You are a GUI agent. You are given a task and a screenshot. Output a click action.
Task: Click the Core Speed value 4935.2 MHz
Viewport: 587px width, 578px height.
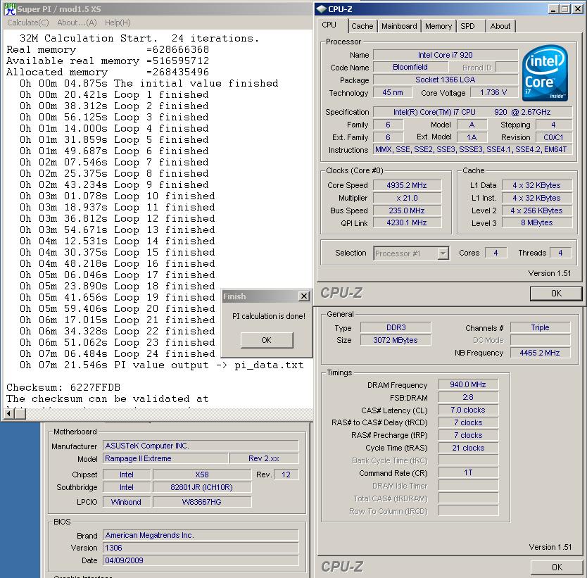407,185
